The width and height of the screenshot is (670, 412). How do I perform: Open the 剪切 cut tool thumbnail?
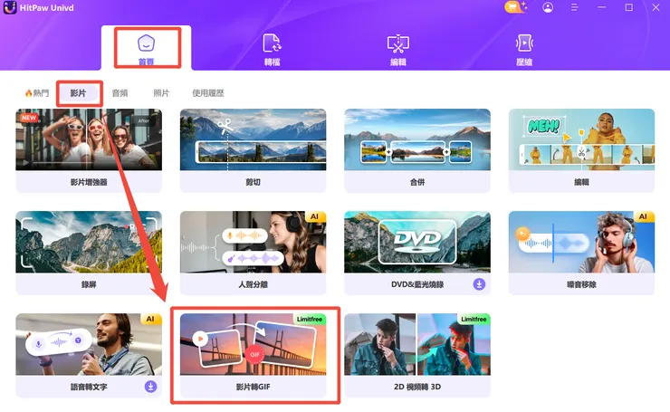point(253,139)
